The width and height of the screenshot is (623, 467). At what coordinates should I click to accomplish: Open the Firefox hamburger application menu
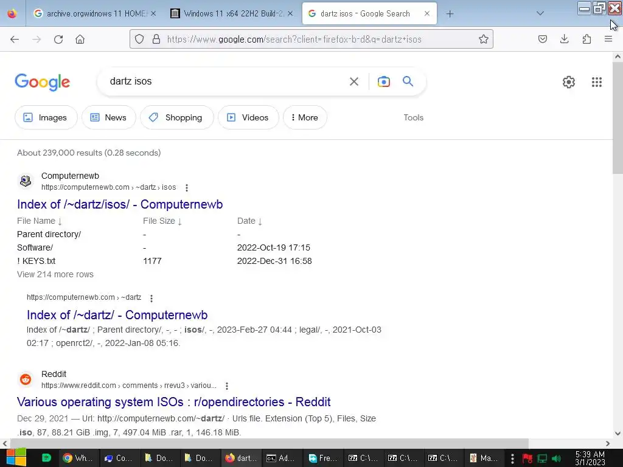(608, 39)
